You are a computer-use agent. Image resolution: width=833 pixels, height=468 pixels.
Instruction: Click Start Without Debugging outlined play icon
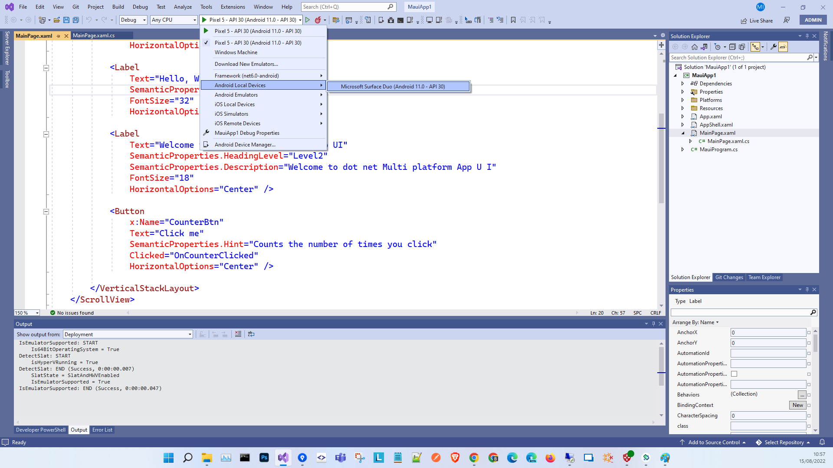coord(308,20)
